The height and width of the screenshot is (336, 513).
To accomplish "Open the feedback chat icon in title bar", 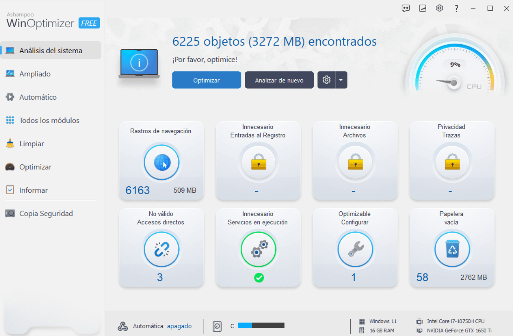I will (406, 8).
